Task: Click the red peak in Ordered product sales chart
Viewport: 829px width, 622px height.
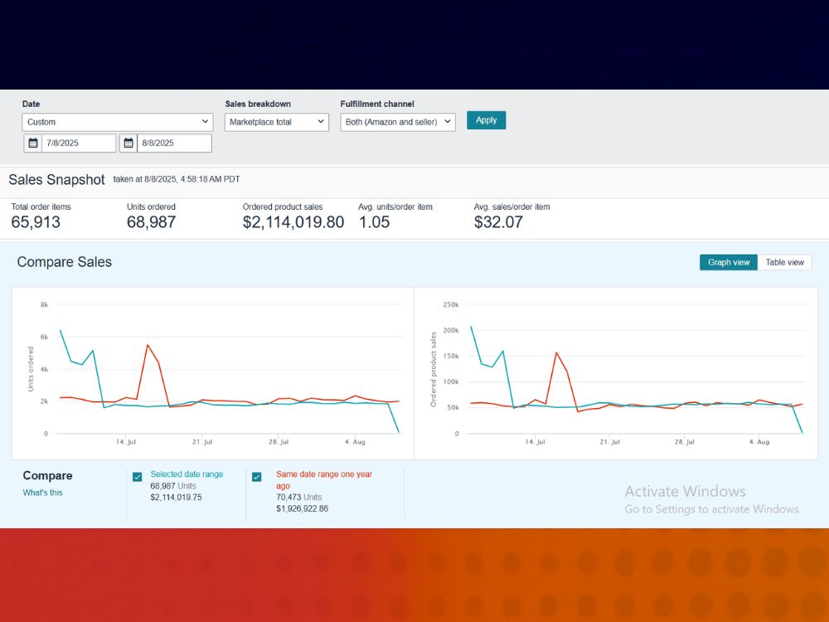Action: point(557,352)
